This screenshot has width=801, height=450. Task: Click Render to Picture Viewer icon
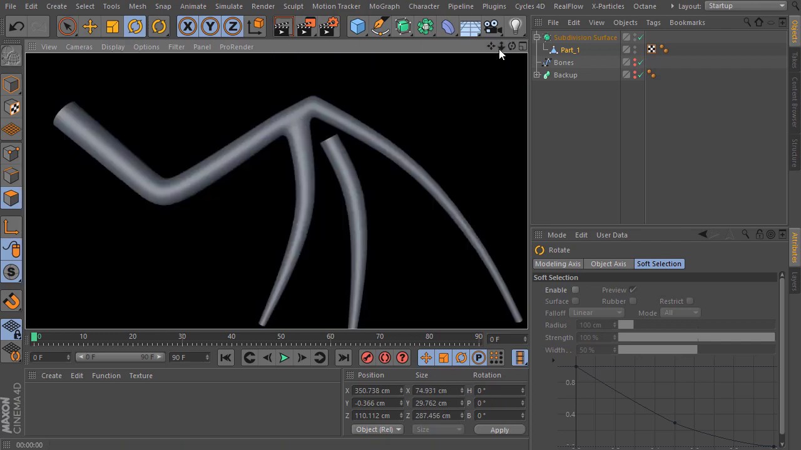click(x=306, y=26)
